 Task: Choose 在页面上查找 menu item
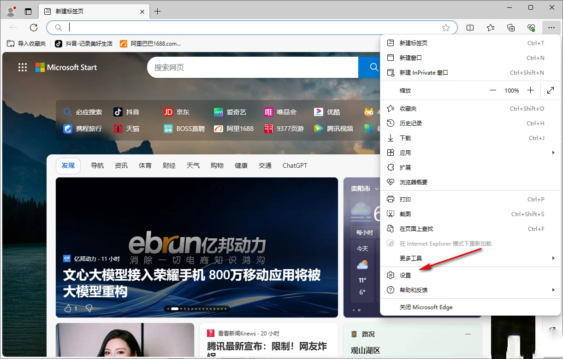pyautogui.click(x=470, y=229)
